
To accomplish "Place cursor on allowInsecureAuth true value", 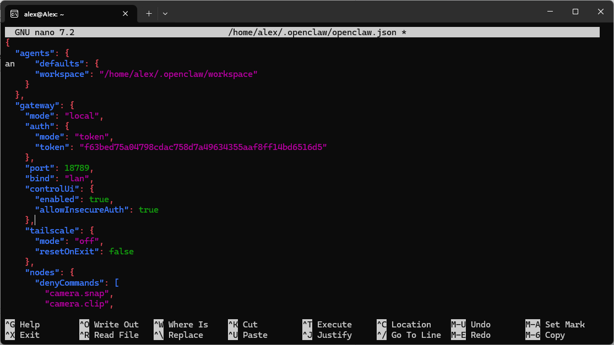I will pos(149,210).
